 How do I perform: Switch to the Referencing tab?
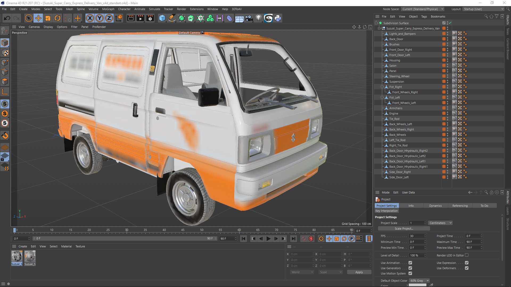coord(460,206)
